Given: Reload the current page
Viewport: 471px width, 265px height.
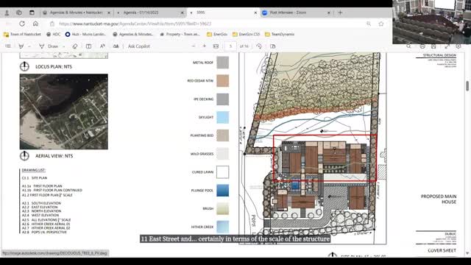Looking at the screenshot, I should (22, 24).
